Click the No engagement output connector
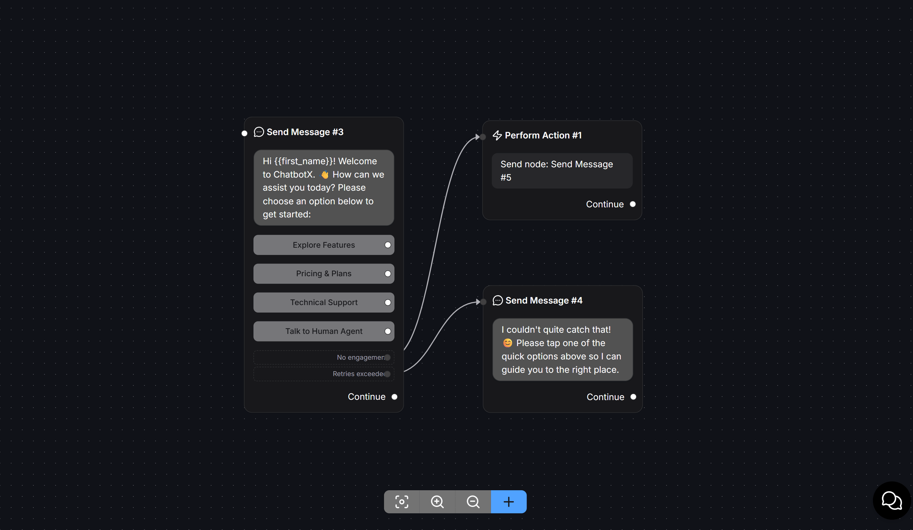 click(x=387, y=357)
